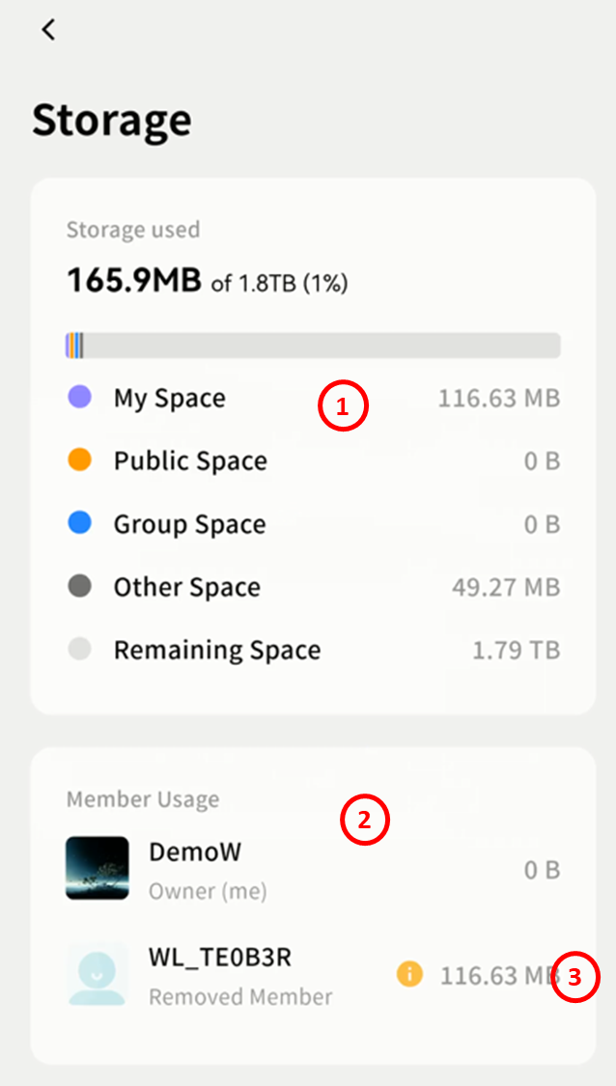
Task: Select the My Space row label
Action: pyautogui.click(x=170, y=399)
